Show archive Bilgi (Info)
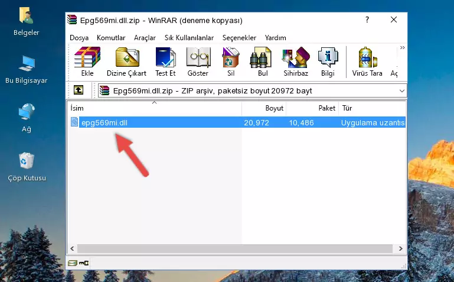This screenshot has width=454, height=282. tap(328, 61)
